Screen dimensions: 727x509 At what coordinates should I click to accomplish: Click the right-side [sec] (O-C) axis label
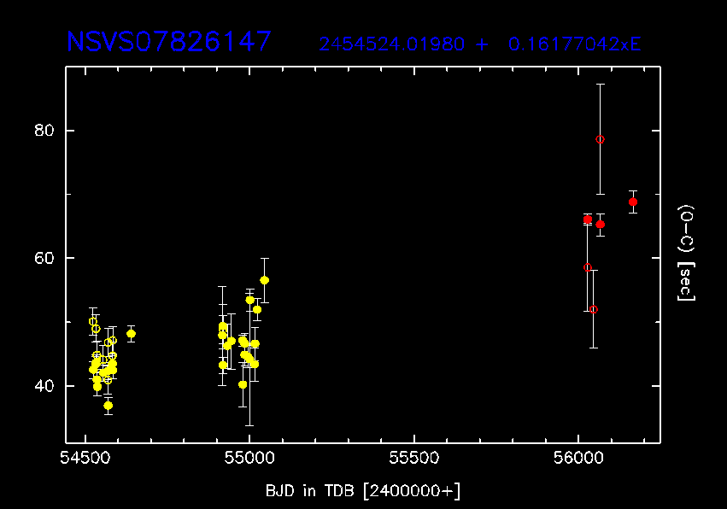click(x=686, y=253)
